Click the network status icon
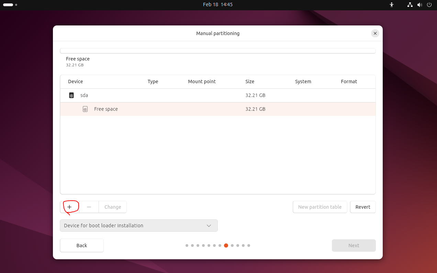This screenshot has width=437, height=273. [x=410, y=5]
